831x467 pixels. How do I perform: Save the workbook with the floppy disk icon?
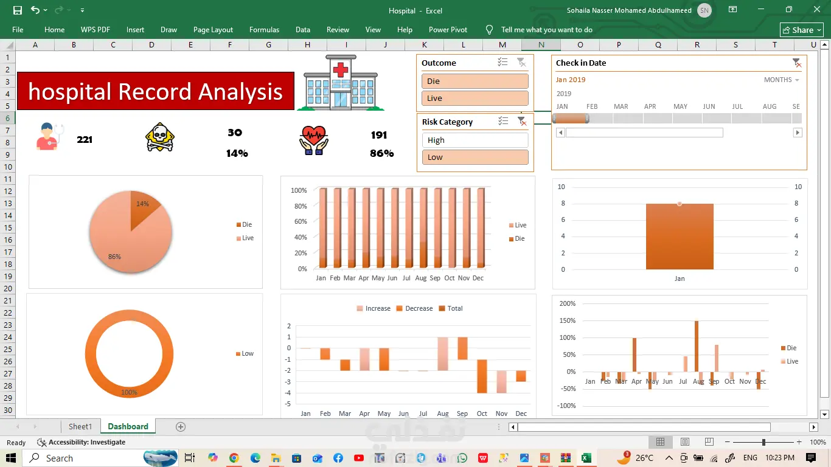point(17,10)
